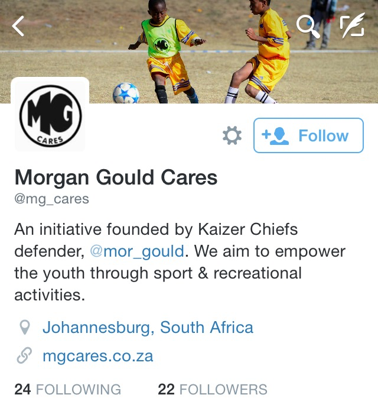Viewport: 378px width, 411px height.
Task: Tap the location pin icon
Action: [x=25, y=328]
